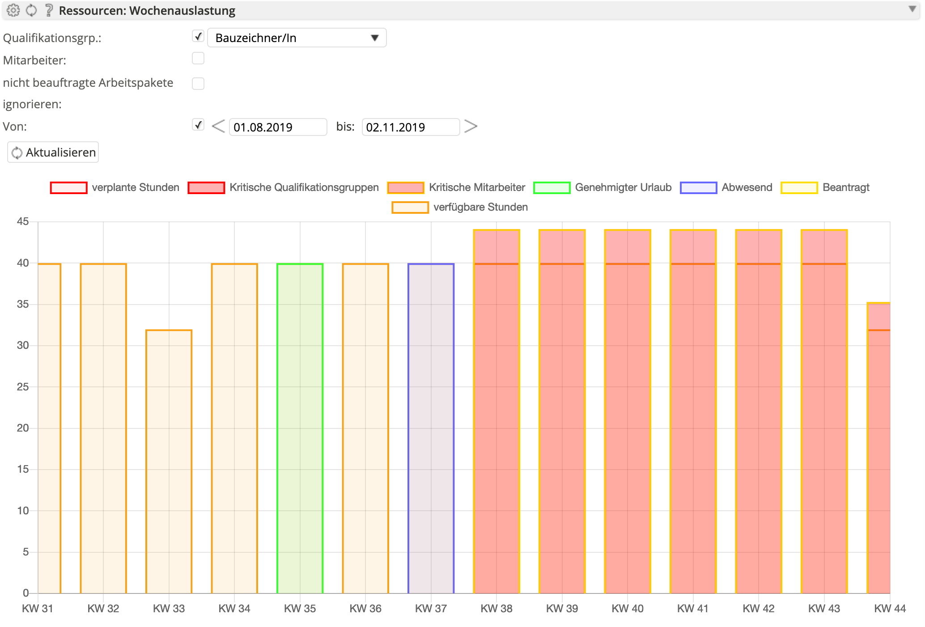Enable the Mitarbeiter checkbox
The height and width of the screenshot is (627, 925).
pos(198,59)
